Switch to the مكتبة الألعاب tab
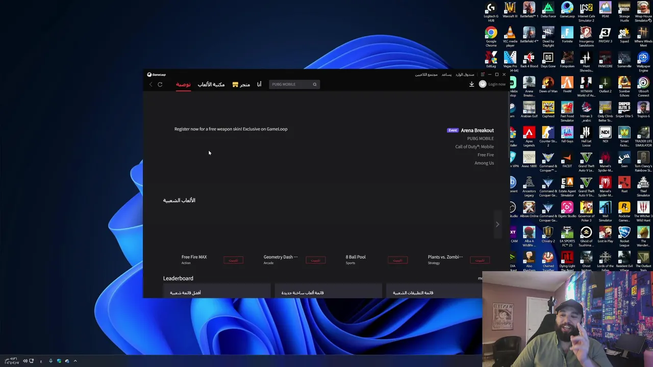Viewport: 653px width, 367px height. tap(211, 85)
